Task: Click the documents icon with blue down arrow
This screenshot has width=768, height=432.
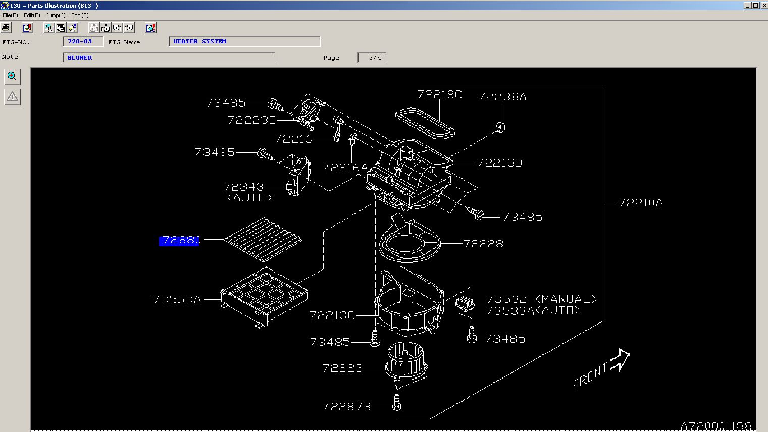Action: [72, 28]
